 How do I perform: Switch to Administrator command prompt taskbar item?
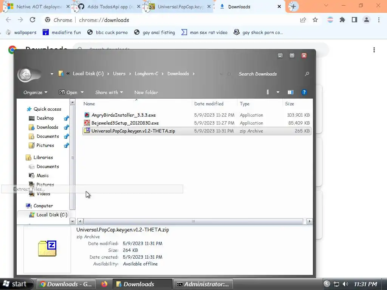click(x=203, y=284)
